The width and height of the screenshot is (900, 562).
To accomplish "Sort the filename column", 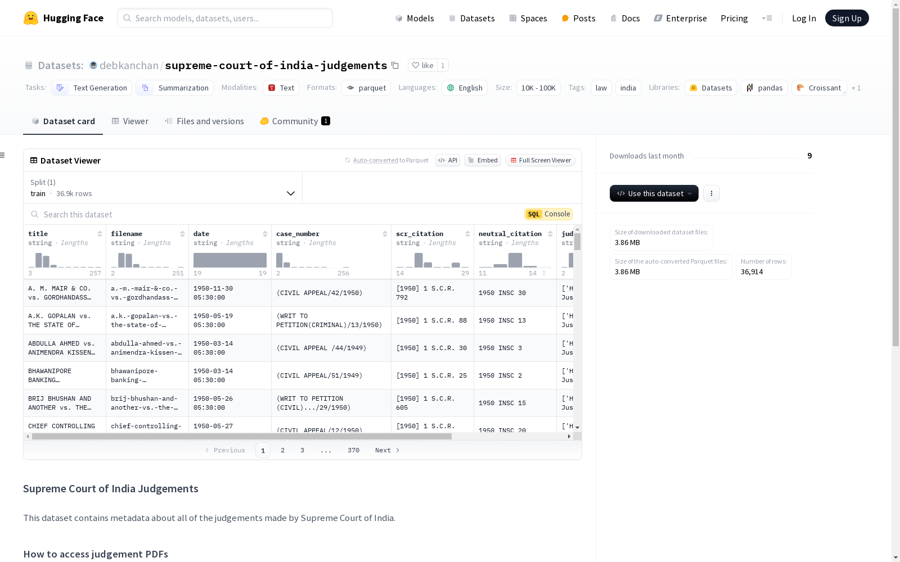I will 182,234.
